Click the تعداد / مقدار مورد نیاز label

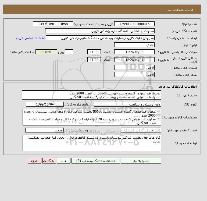pyautogui.click(x=182, y=131)
